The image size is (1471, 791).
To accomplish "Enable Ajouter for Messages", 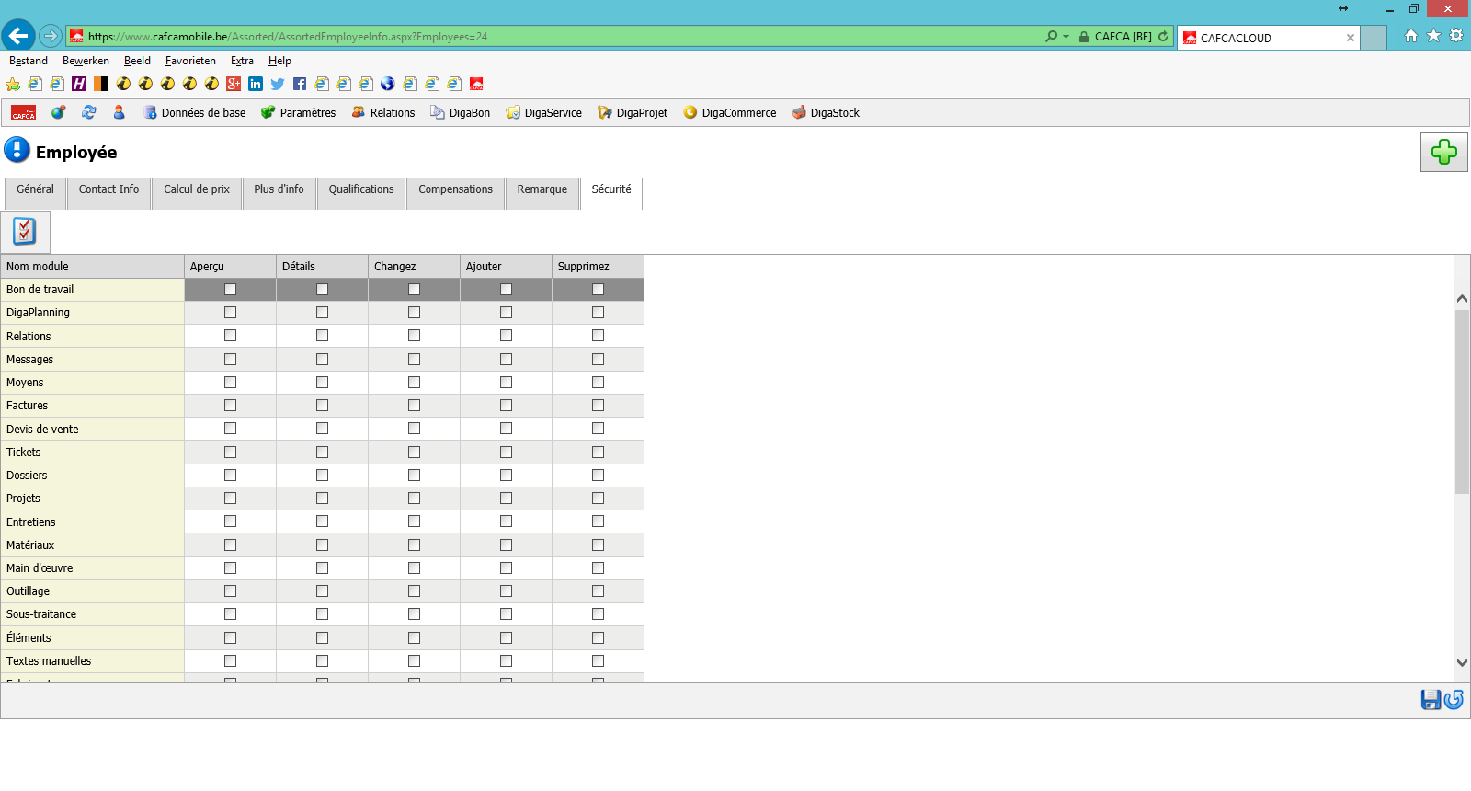I will point(506,360).
